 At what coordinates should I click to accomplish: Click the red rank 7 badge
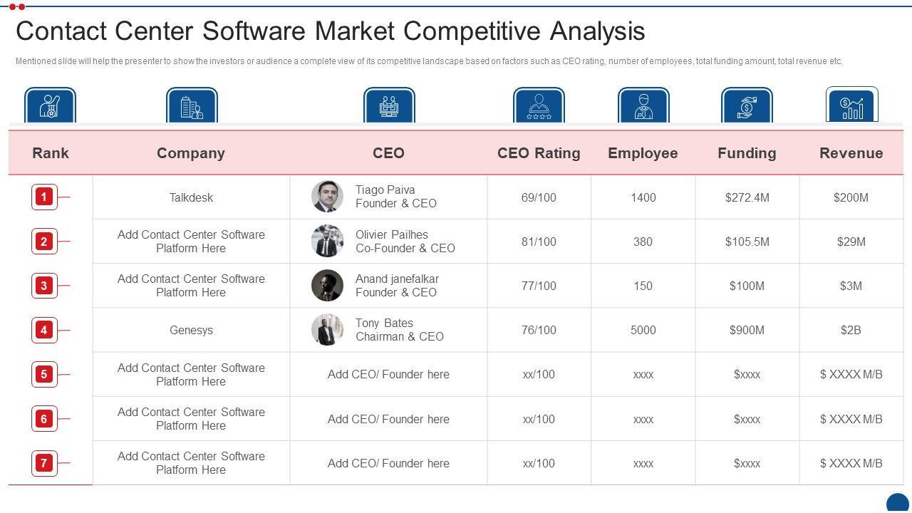coord(44,463)
